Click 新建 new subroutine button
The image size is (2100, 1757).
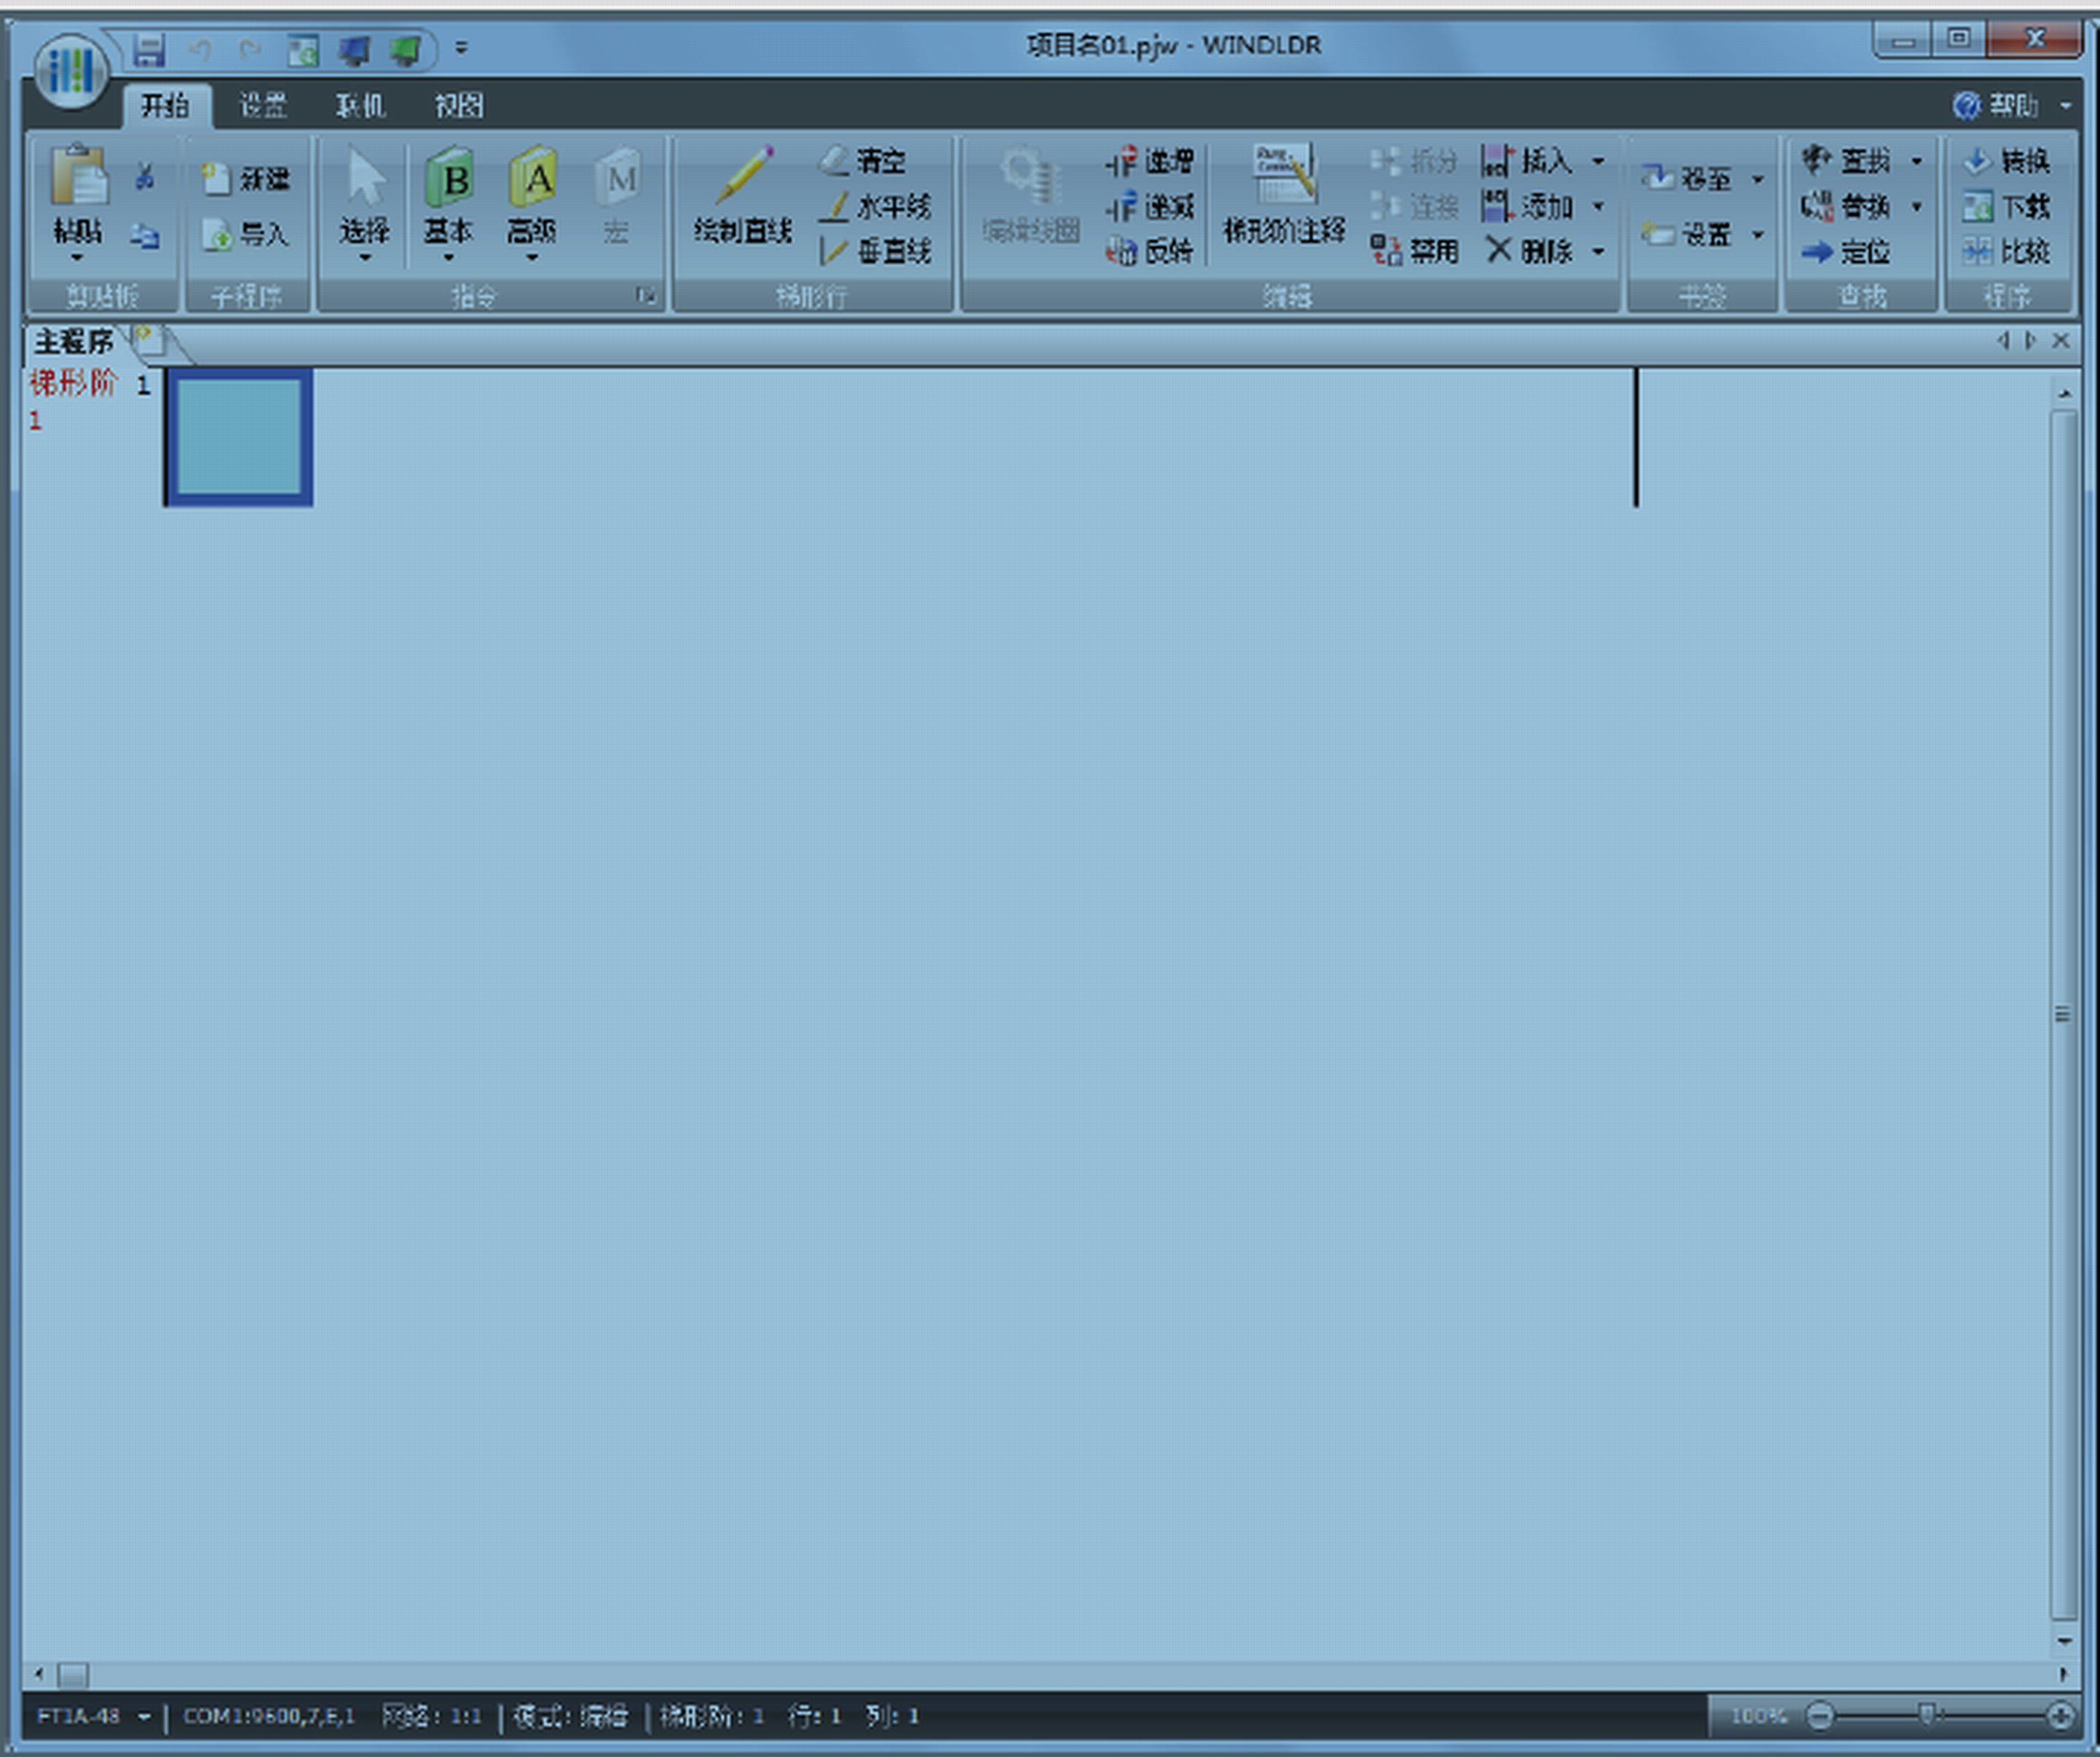point(246,179)
